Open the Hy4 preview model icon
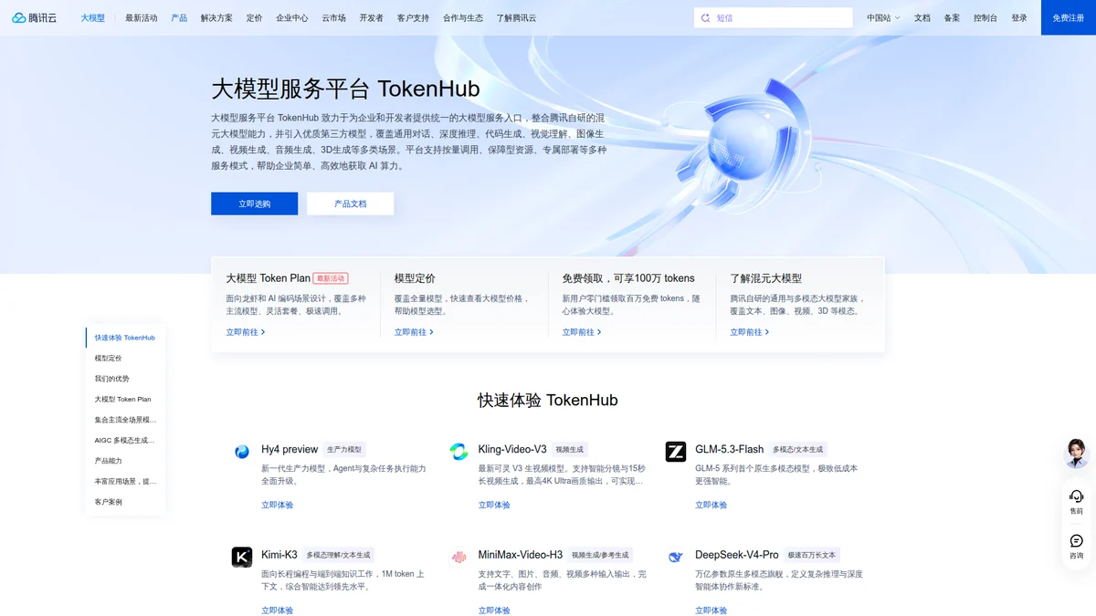Viewport: 1096px width, 616px height. (242, 452)
